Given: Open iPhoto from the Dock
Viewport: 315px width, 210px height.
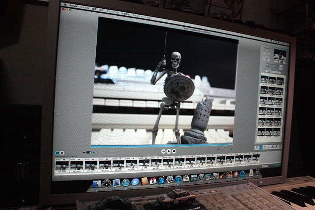Looking at the screenshot, I should (x=170, y=179).
